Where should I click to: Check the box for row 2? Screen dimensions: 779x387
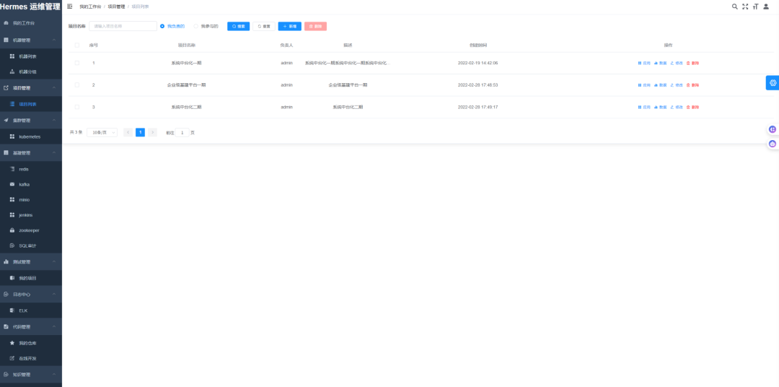pyautogui.click(x=77, y=85)
